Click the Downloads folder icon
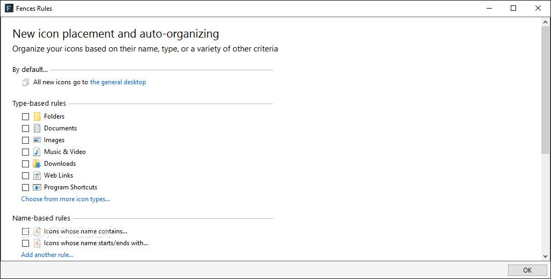 coord(37,164)
